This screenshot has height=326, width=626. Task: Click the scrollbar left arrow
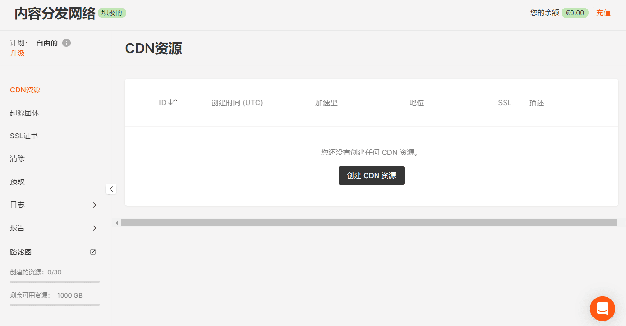coord(117,223)
